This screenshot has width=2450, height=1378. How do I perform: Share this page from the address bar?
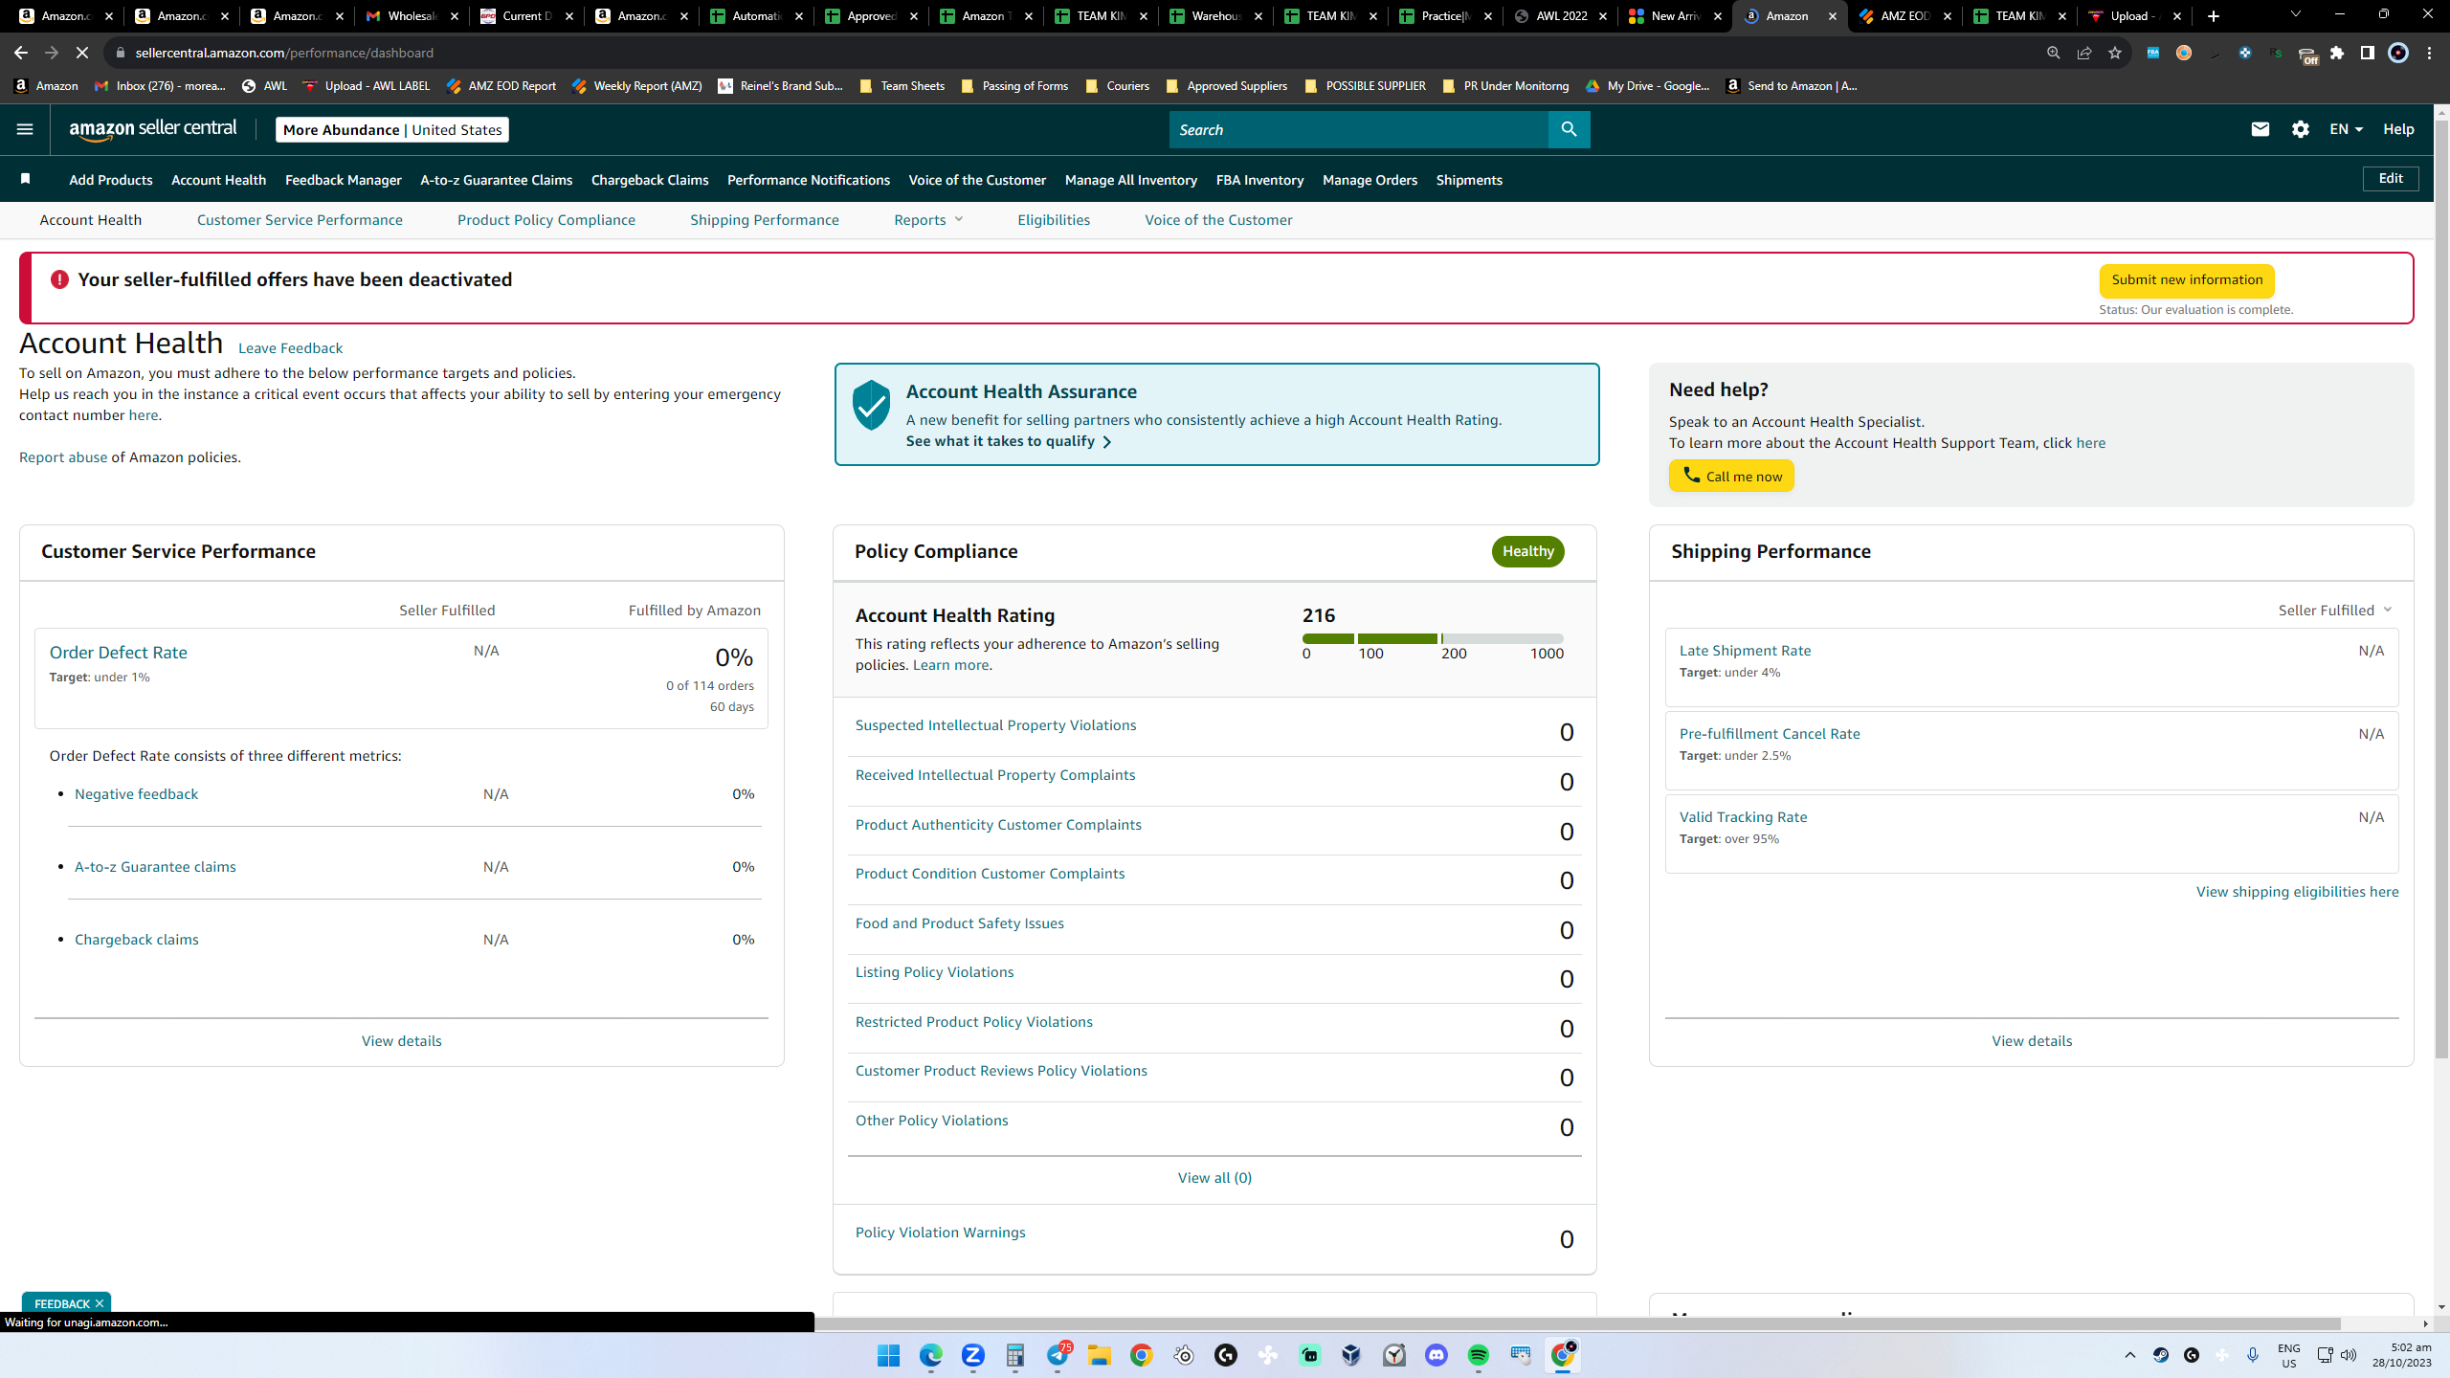pos(2084,53)
